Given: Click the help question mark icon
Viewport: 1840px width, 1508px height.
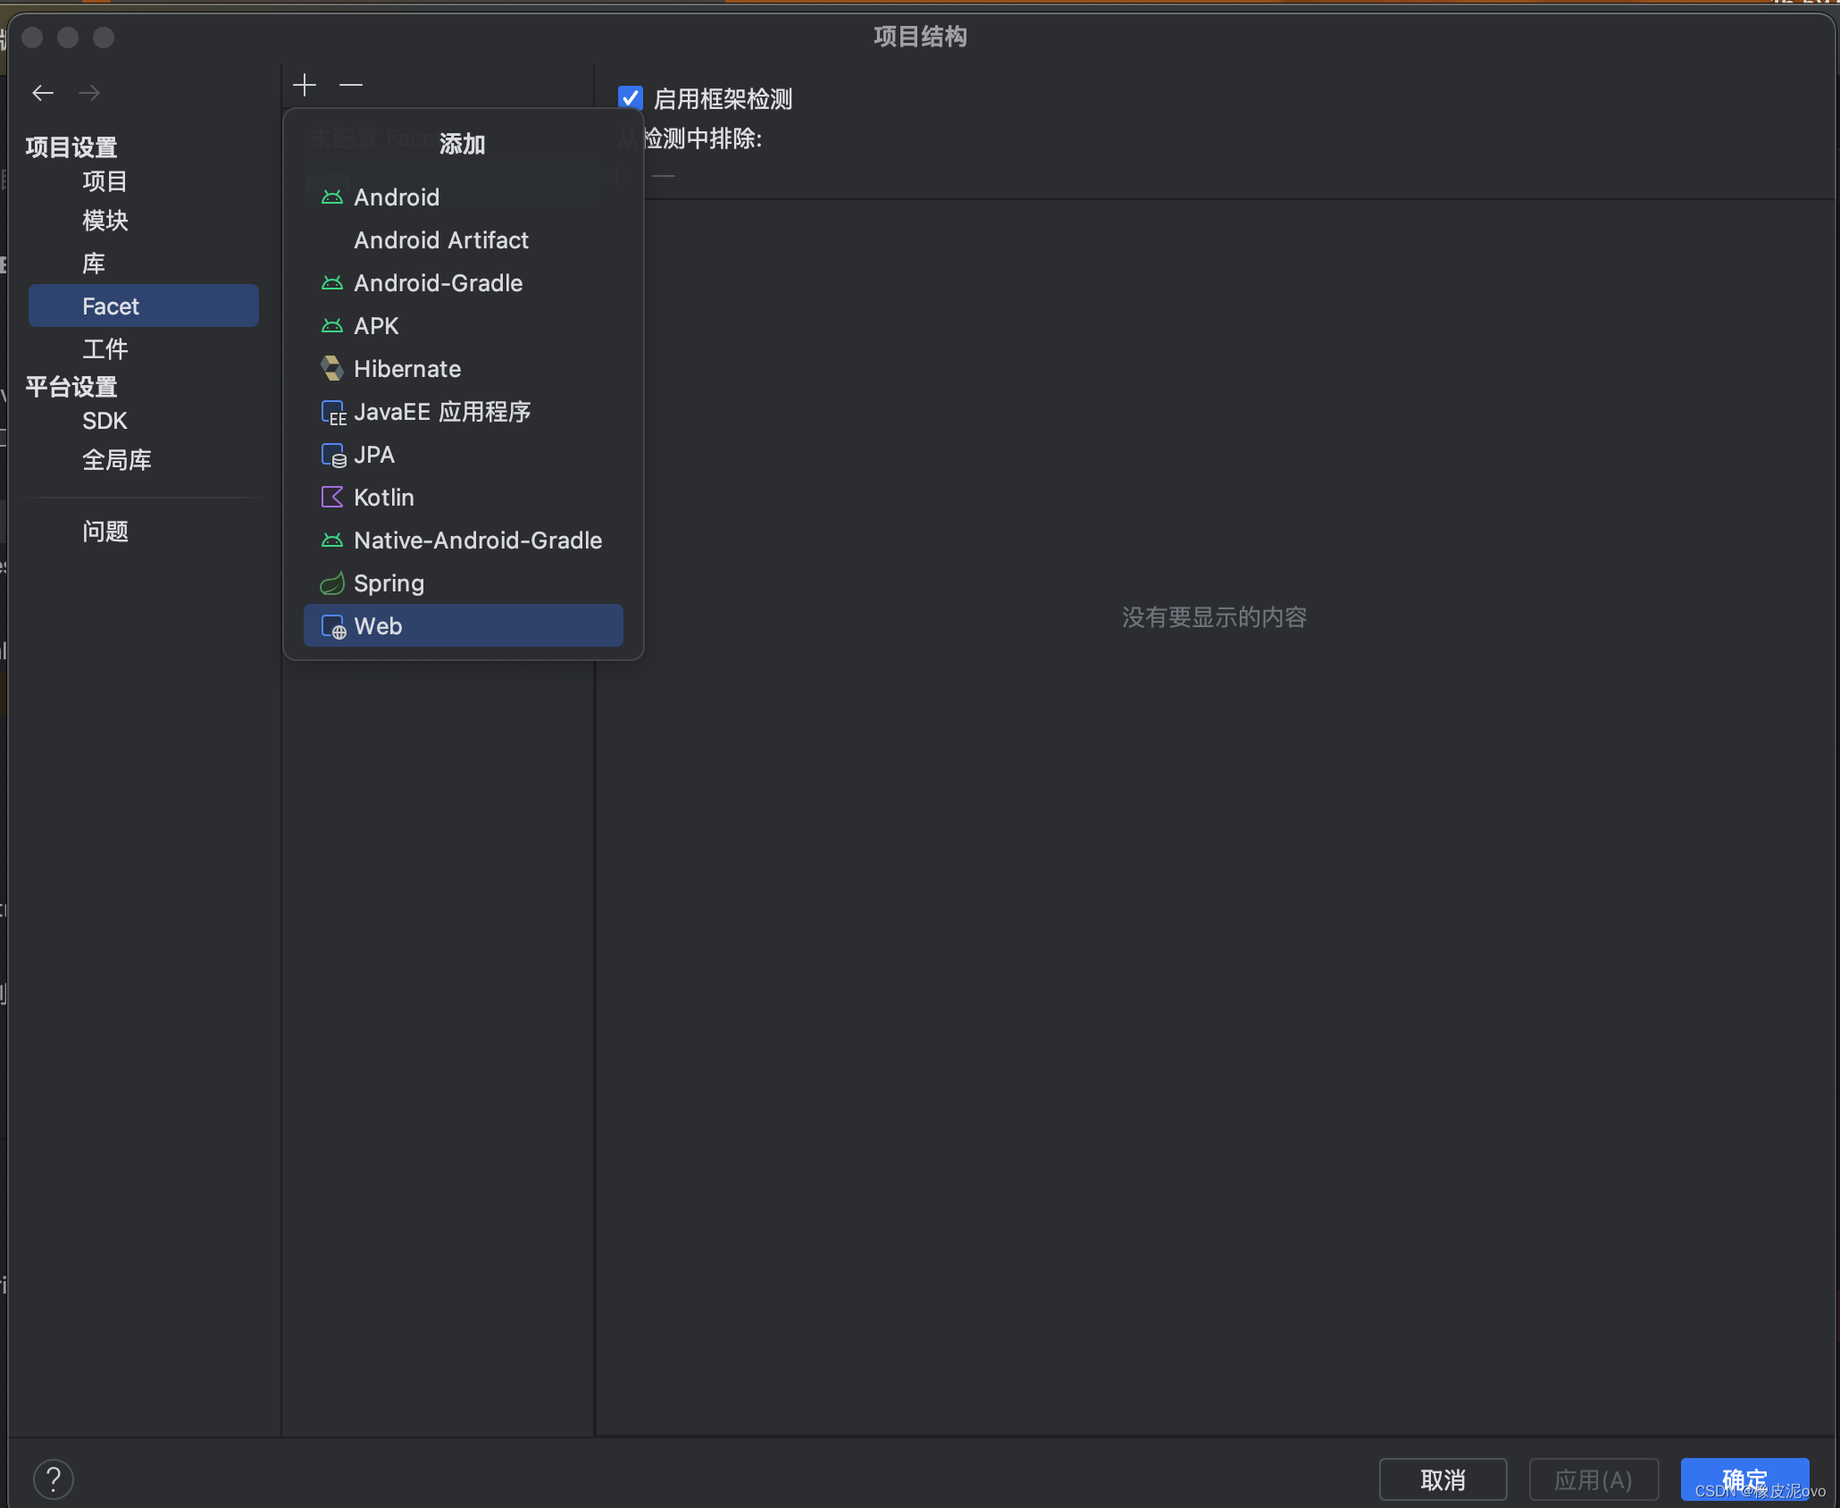Looking at the screenshot, I should coord(54,1479).
